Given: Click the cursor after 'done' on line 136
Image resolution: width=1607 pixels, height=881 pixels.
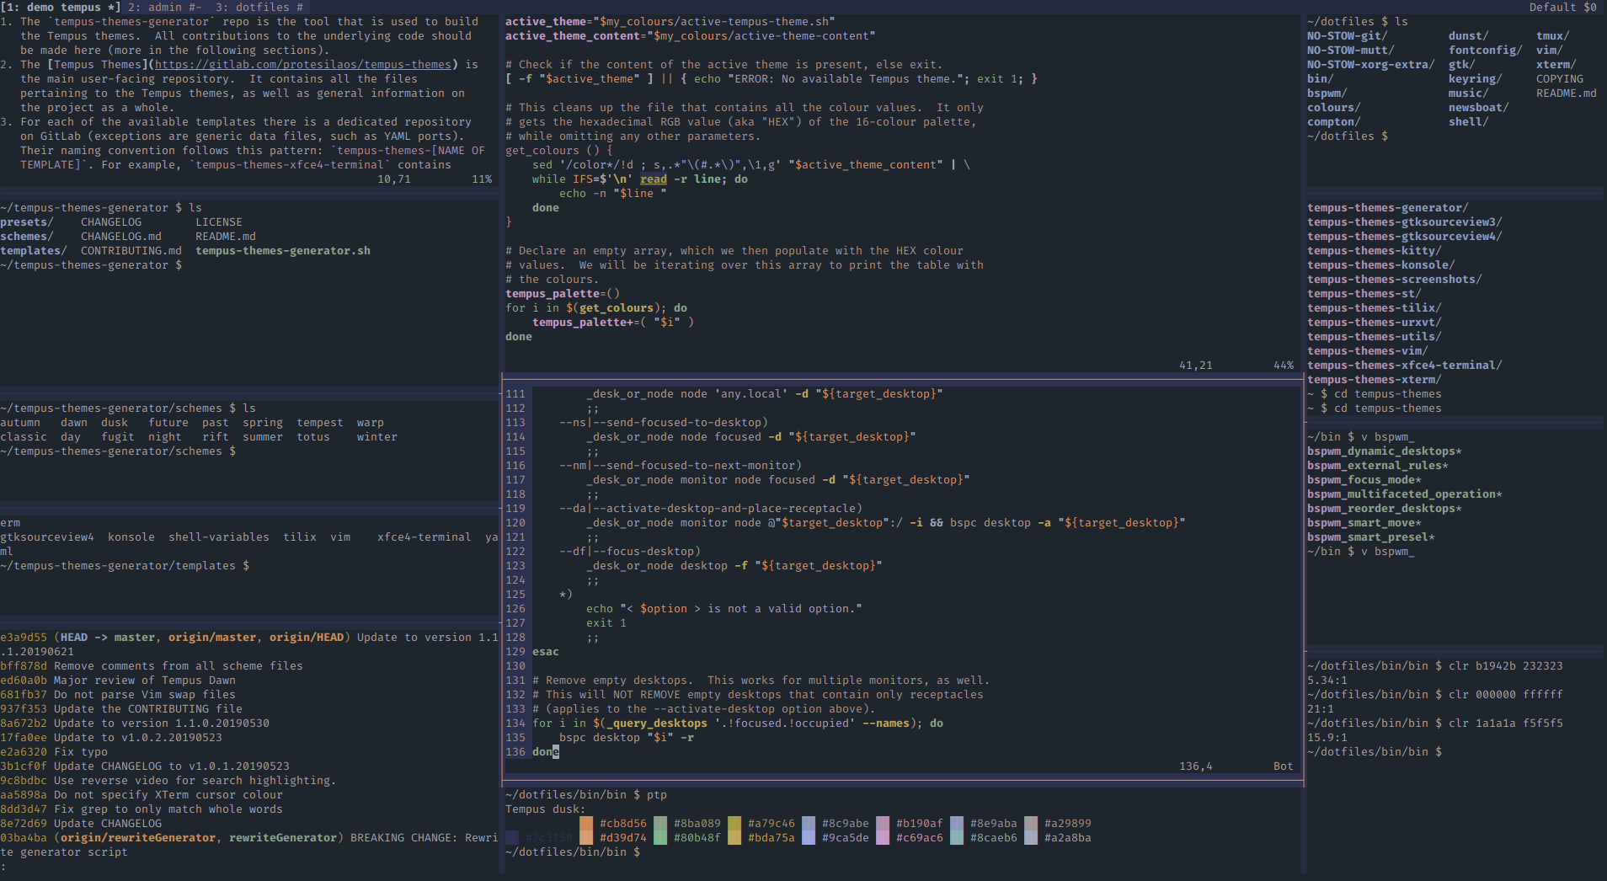Looking at the screenshot, I should click(x=556, y=751).
